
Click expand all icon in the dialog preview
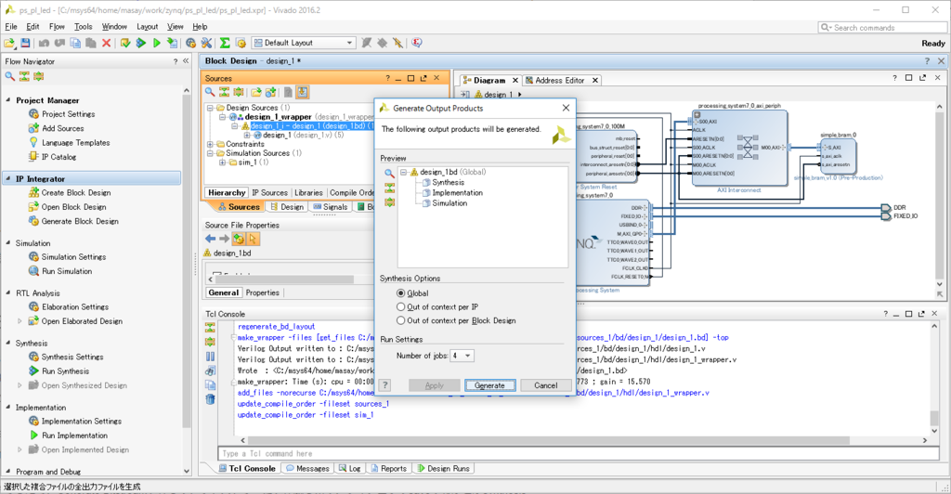click(389, 201)
